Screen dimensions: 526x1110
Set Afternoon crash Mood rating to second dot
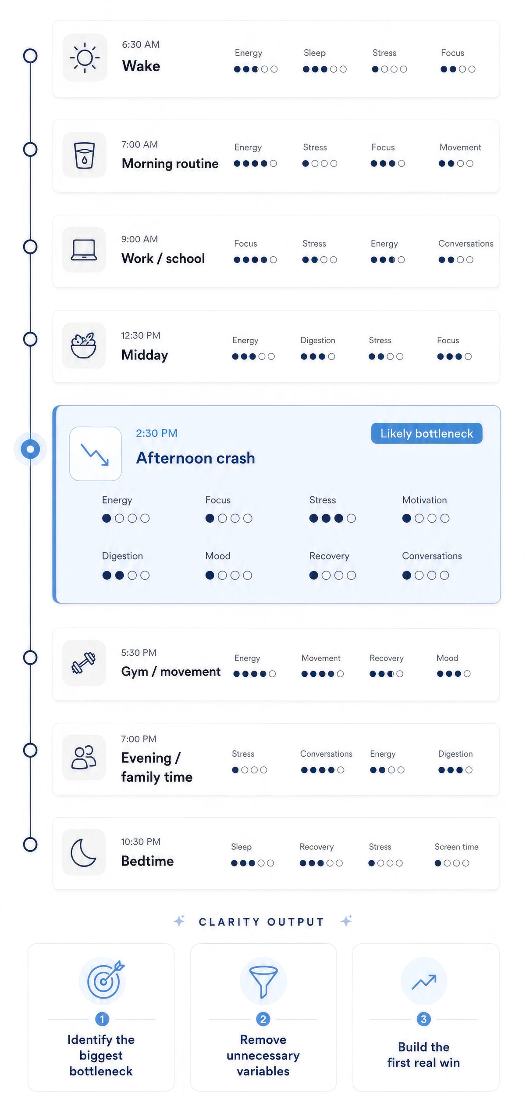(222, 575)
